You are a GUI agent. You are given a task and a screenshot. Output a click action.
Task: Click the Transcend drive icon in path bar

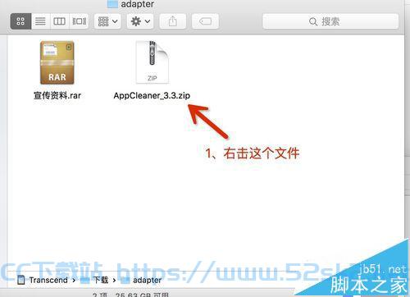point(21,280)
